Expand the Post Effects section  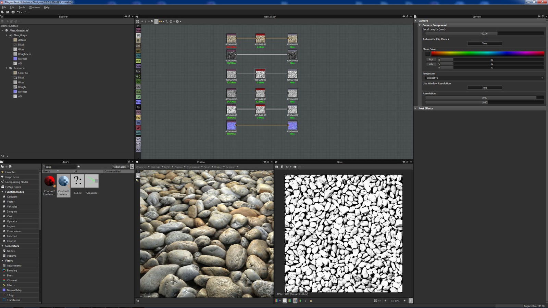pyautogui.click(x=425, y=108)
